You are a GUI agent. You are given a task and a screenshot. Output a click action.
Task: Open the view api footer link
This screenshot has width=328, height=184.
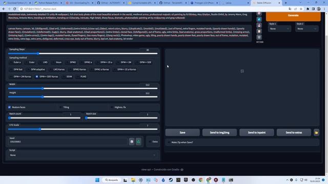pyautogui.click(x=146, y=170)
